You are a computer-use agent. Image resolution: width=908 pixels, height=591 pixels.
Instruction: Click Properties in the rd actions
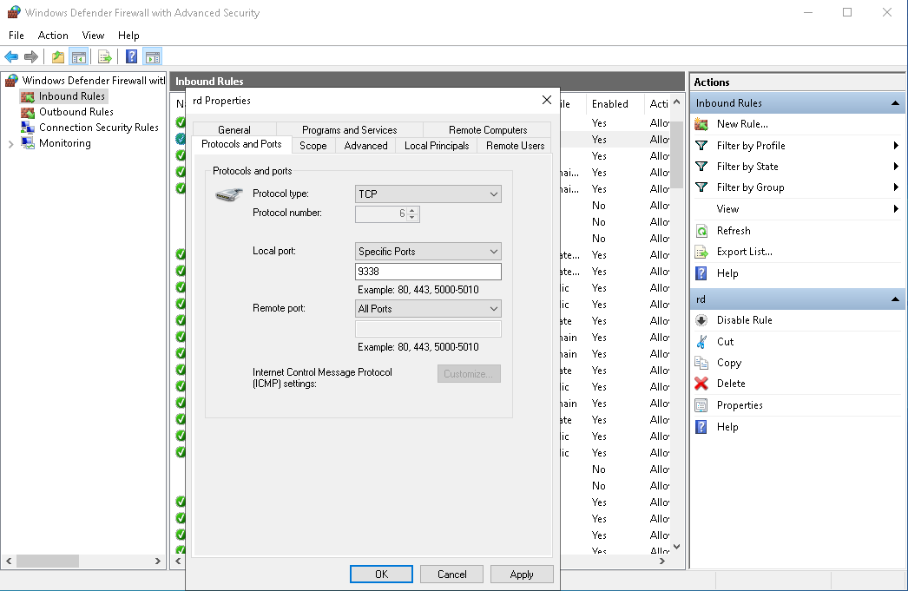740,405
